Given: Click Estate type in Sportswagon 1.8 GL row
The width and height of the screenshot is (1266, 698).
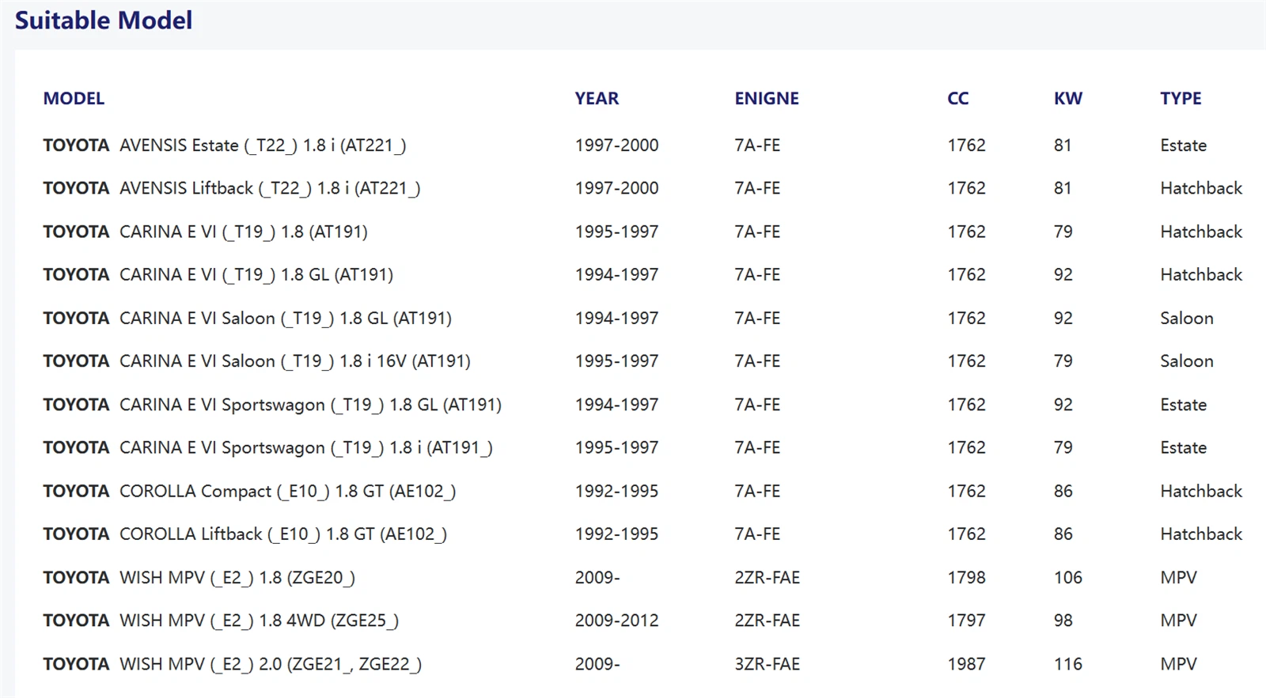Looking at the screenshot, I should [1184, 405].
